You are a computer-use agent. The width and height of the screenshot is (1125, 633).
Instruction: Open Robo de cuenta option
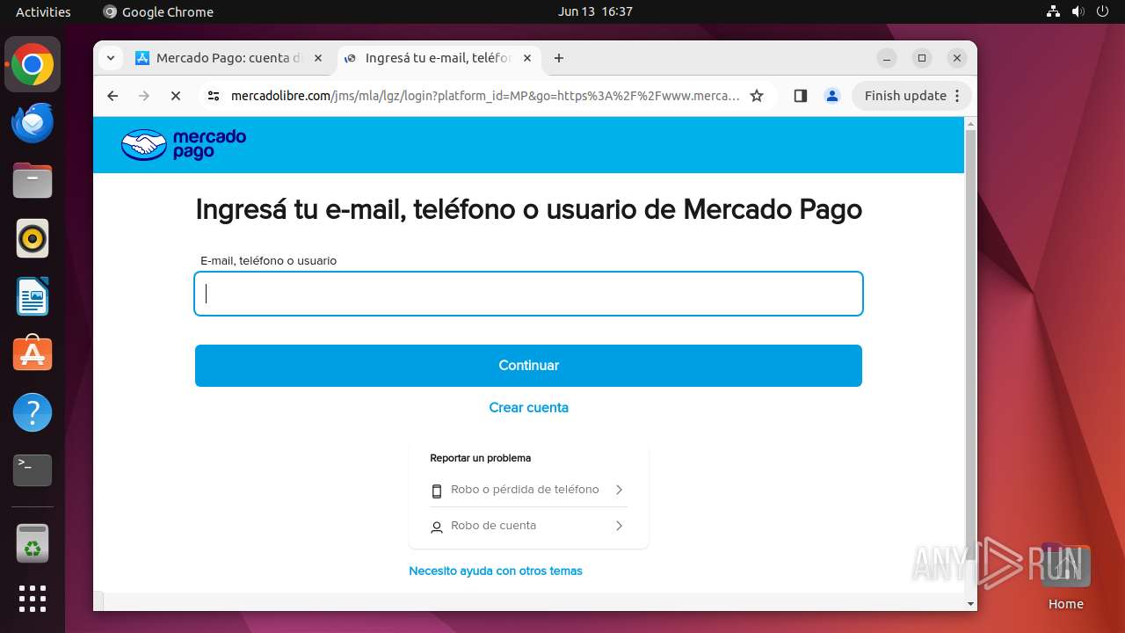click(528, 526)
